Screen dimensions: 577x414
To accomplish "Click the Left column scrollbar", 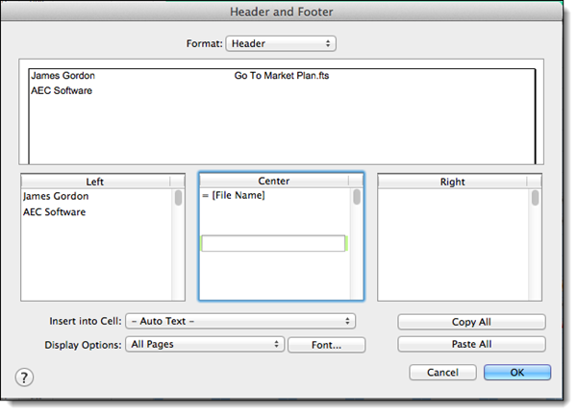I will click(178, 199).
